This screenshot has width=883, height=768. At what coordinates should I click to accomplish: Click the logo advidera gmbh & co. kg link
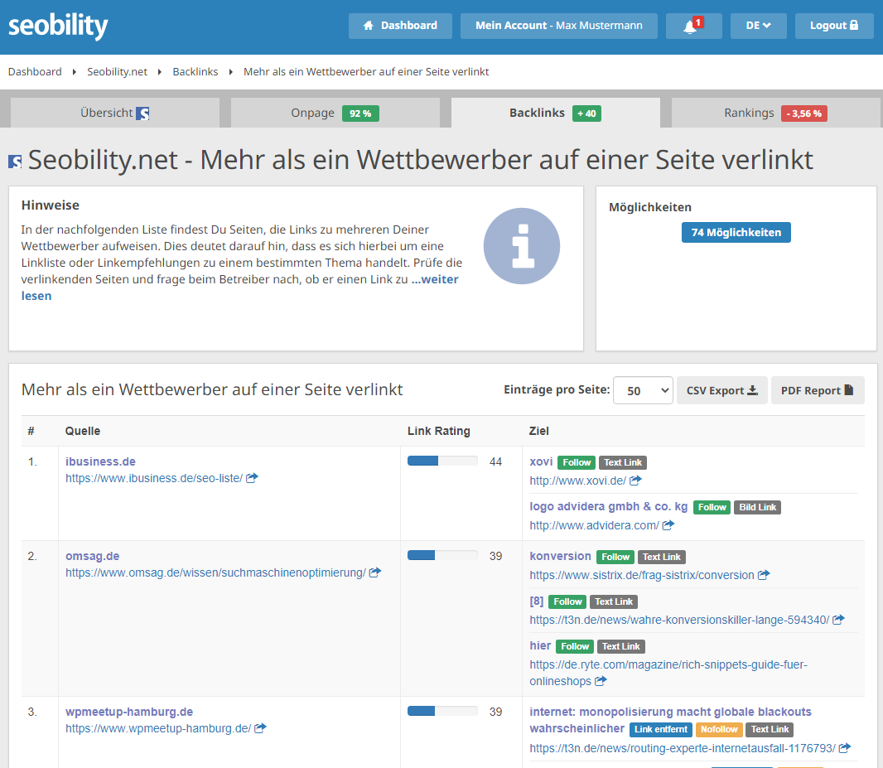click(608, 506)
